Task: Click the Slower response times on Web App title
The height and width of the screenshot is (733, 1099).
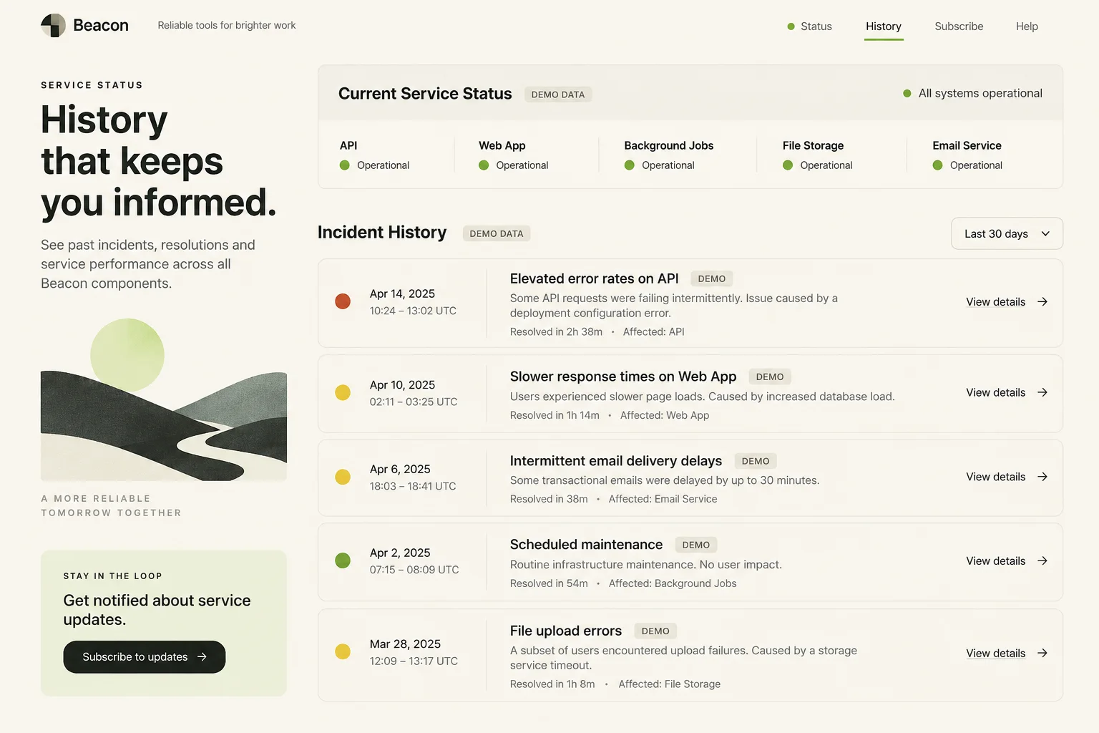Action: (623, 377)
